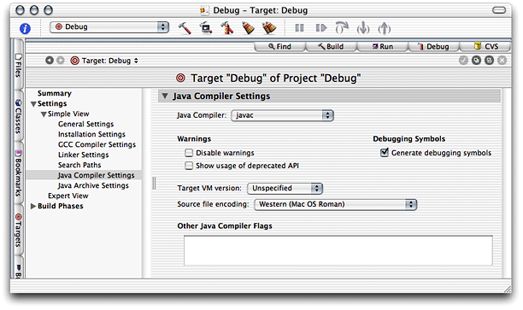This screenshot has height=310, width=523.
Task: Open the Target: Debug navigation popup
Action: (109, 61)
